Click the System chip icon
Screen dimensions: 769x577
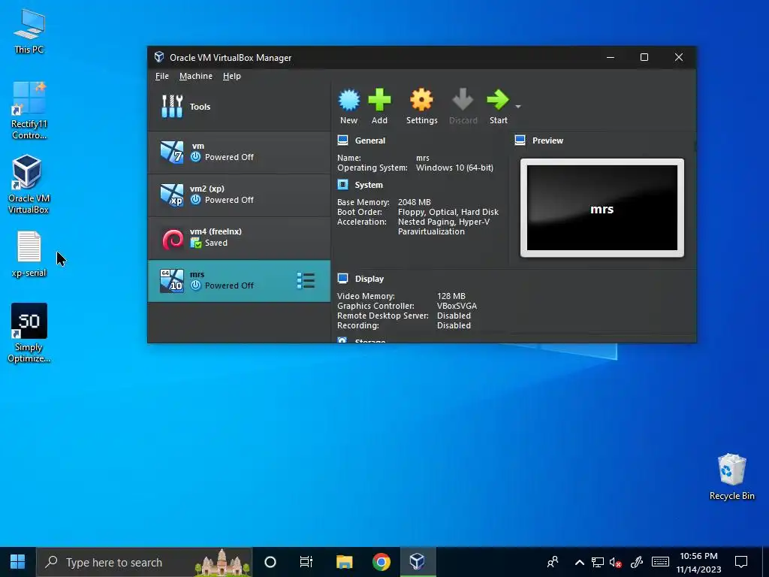[x=342, y=185]
